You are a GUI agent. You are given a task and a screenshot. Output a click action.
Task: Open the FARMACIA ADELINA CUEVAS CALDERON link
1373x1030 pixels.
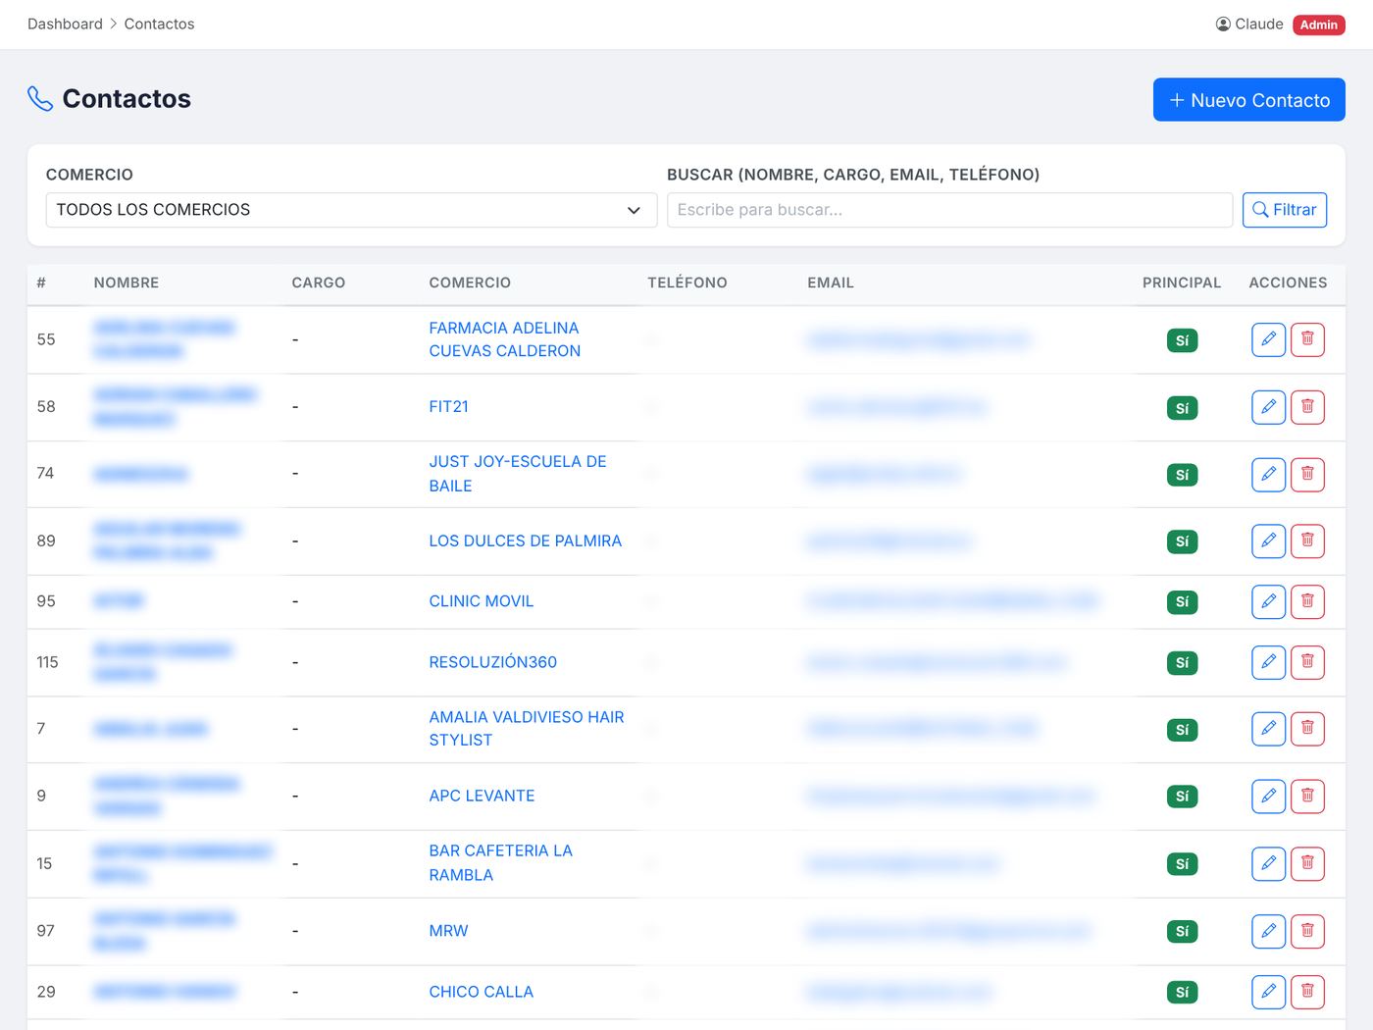[x=505, y=339]
